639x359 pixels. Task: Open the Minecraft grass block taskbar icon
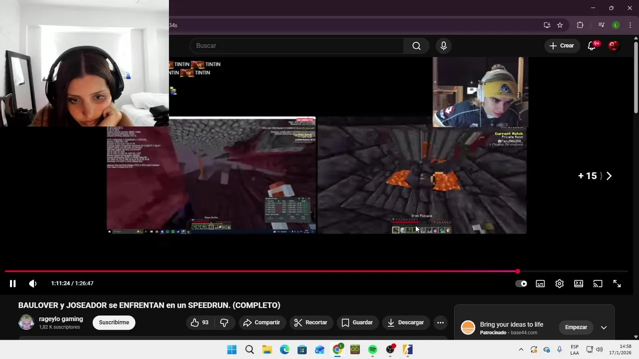[355, 350]
